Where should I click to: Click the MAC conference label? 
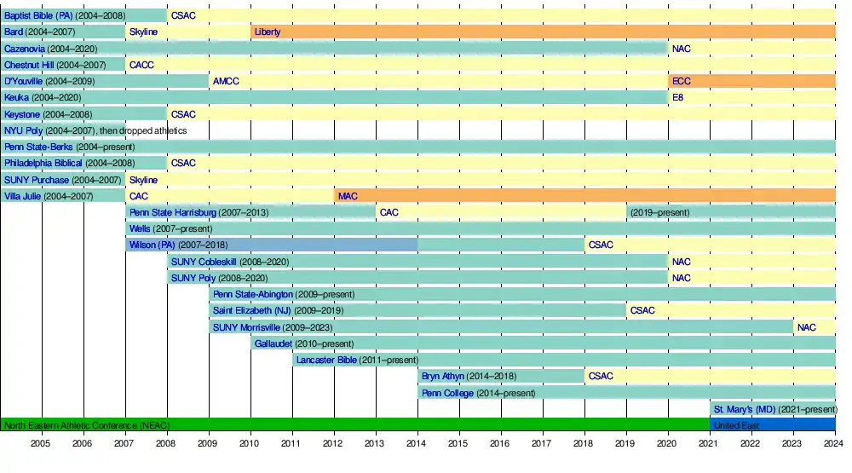[x=348, y=196]
